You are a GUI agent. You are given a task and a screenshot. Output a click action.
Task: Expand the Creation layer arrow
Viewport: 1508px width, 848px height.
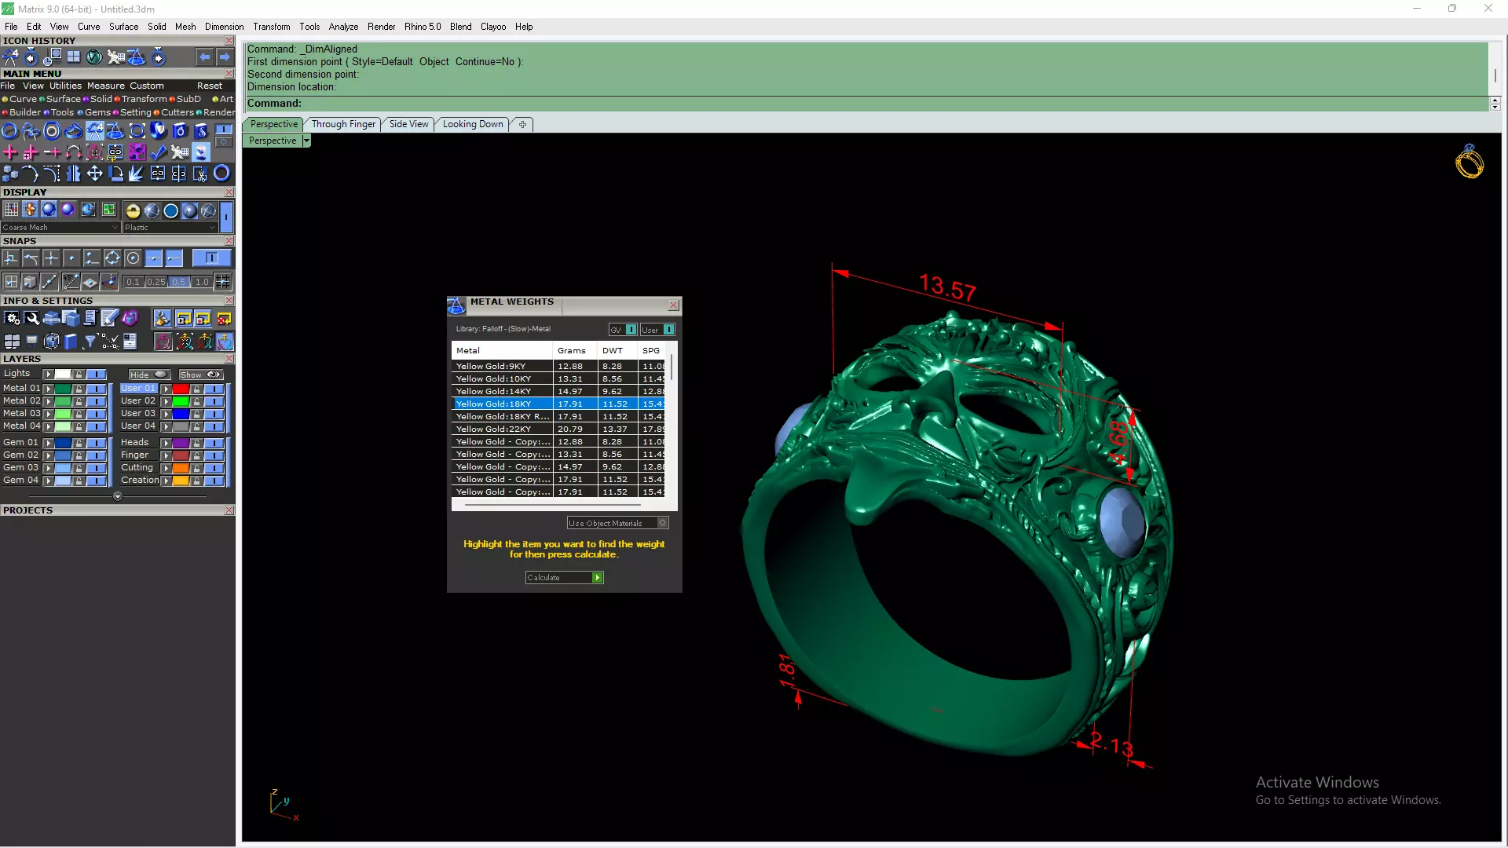tap(166, 481)
